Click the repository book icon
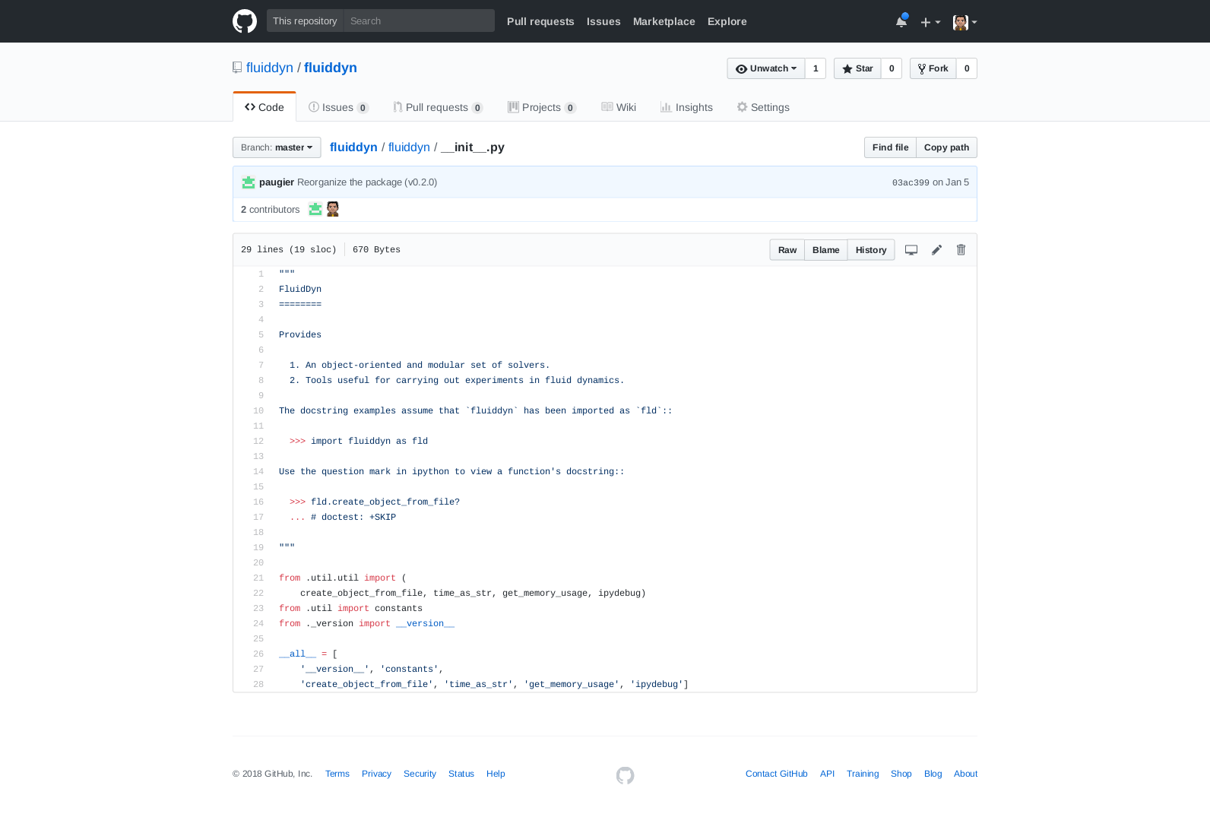Viewport: 1210px width, 817px height. pyautogui.click(x=237, y=68)
